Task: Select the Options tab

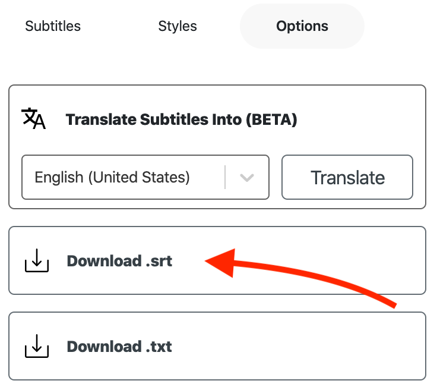Action: tap(302, 26)
